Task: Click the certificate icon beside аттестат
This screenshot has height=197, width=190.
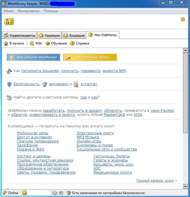Action: tap(76, 85)
